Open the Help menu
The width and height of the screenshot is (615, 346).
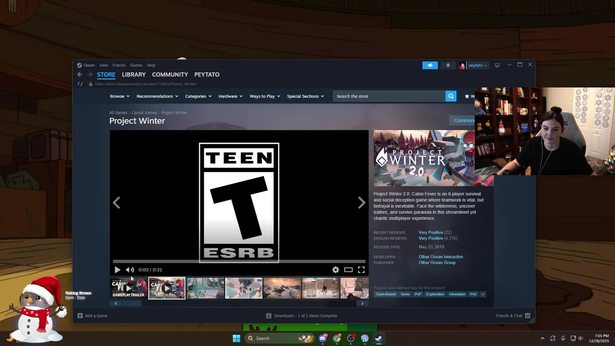151,65
